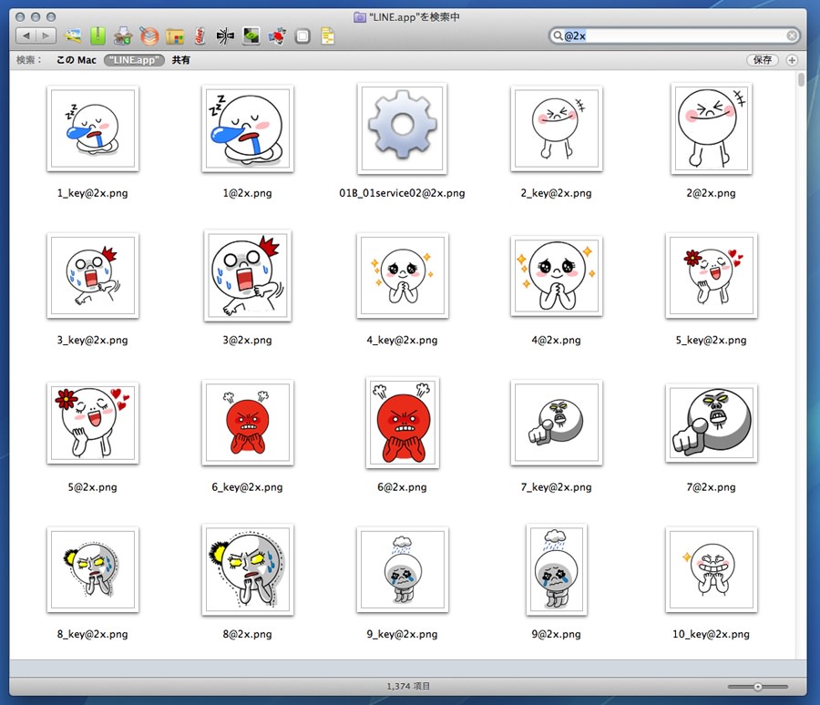This screenshot has width=820, height=705.
Task: Click the orange stacked layers toolbar icon
Action: [x=149, y=36]
